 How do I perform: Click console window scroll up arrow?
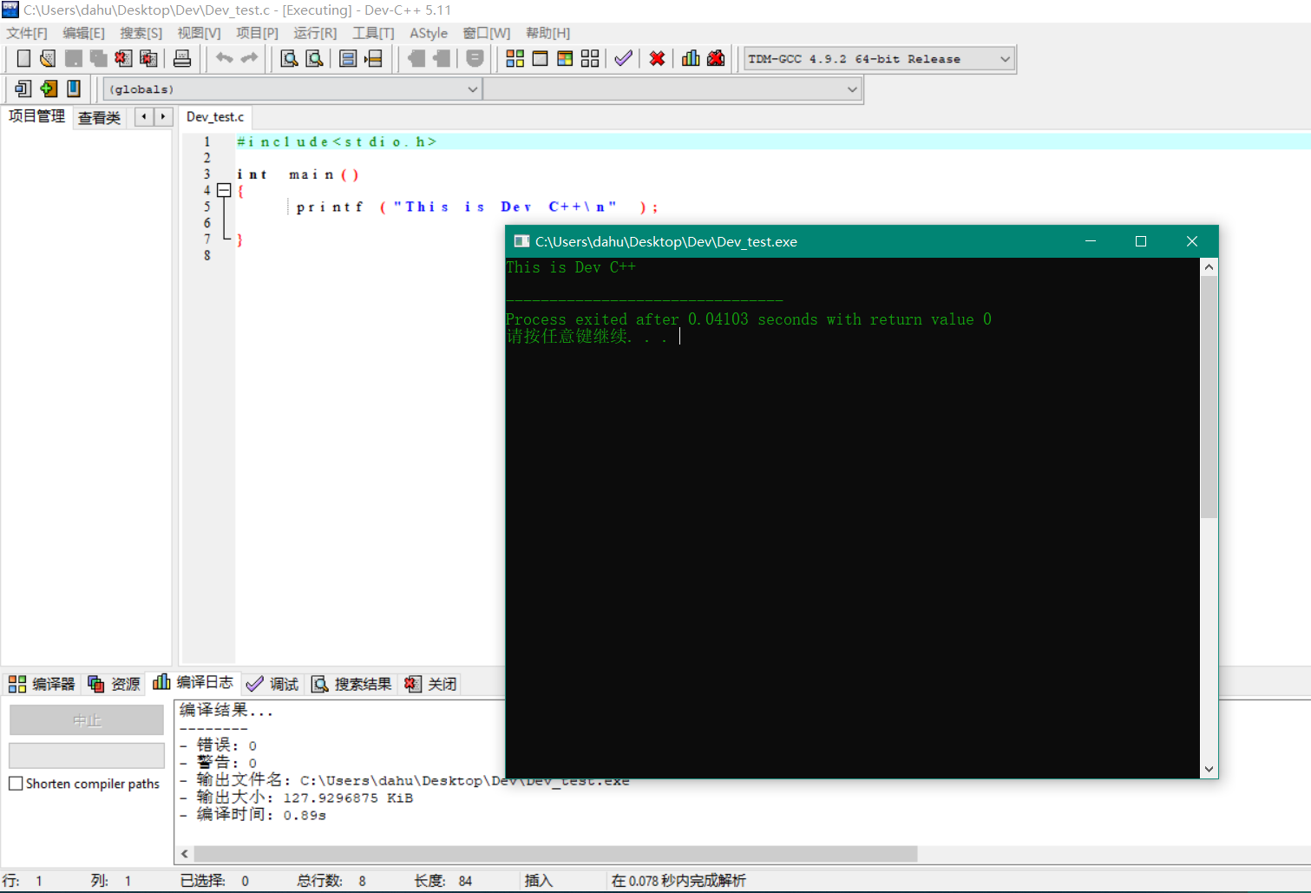click(x=1209, y=267)
